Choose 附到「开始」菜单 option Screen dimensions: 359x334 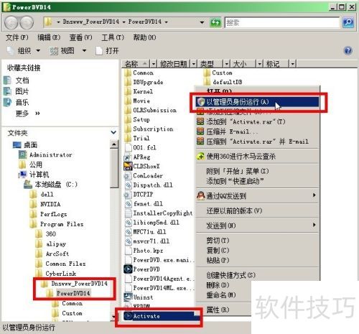click(258, 171)
